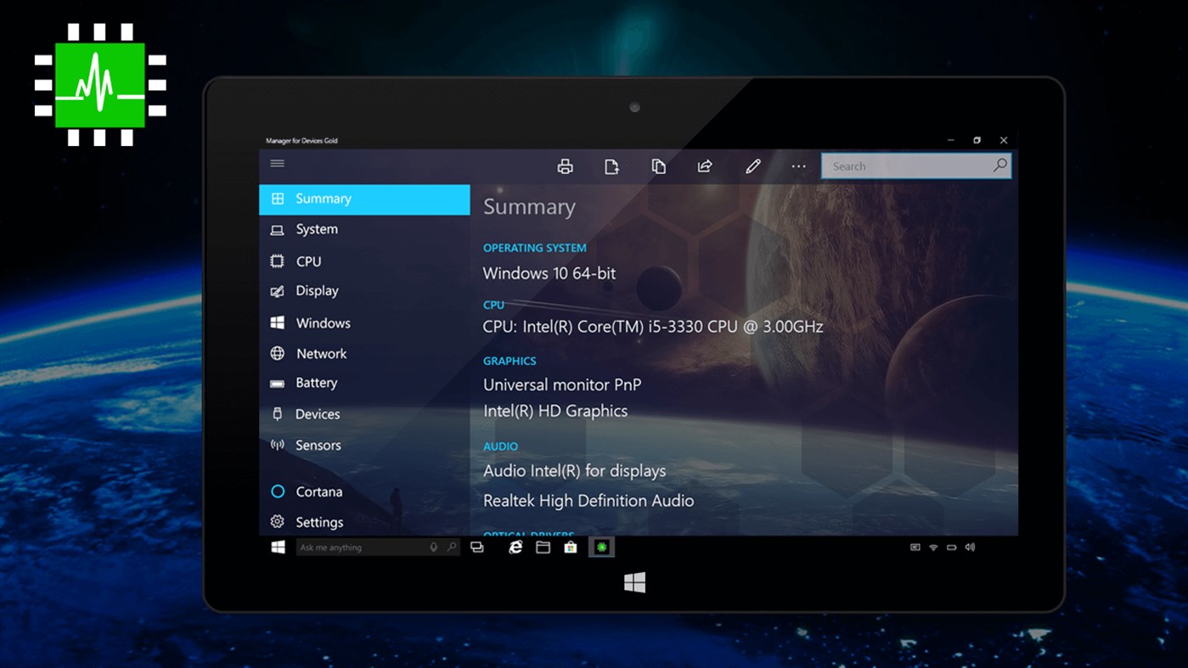Screen dimensions: 1188x668
Task: Open the More options ellipsis menu
Action: click(x=798, y=166)
